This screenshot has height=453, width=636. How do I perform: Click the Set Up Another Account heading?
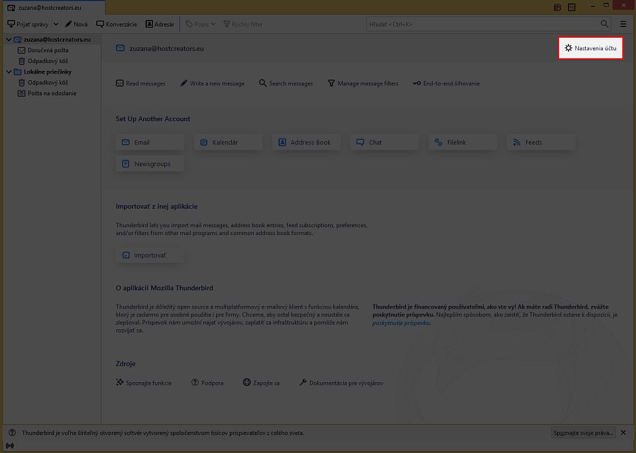click(153, 119)
